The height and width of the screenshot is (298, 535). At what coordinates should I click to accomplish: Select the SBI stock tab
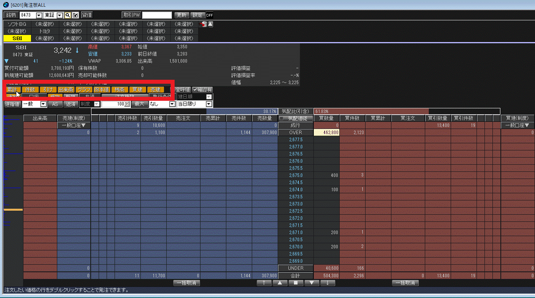(x=17, y=38)
